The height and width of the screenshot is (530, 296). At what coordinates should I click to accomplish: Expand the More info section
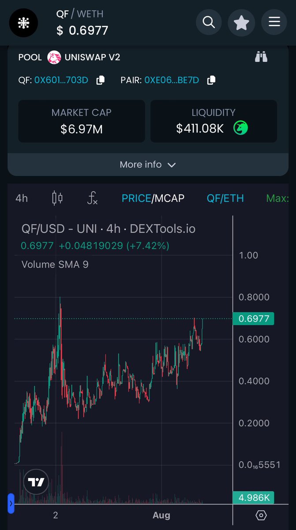click(x=148, y=165)
